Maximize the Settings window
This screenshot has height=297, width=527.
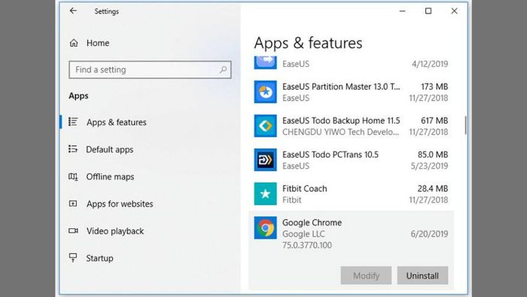point(428,11)
